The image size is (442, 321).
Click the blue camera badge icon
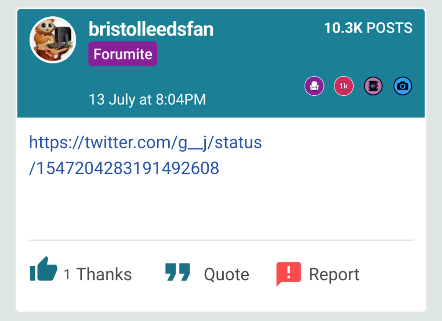point(402,86)
